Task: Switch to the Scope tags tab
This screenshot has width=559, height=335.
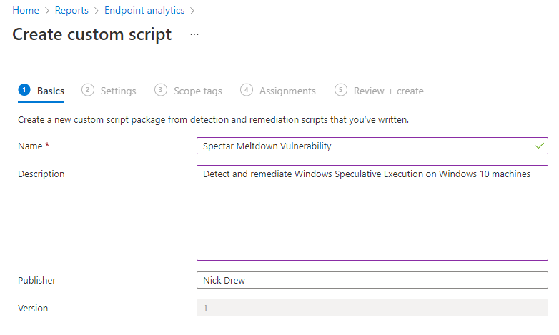Action: click(198, 91)
